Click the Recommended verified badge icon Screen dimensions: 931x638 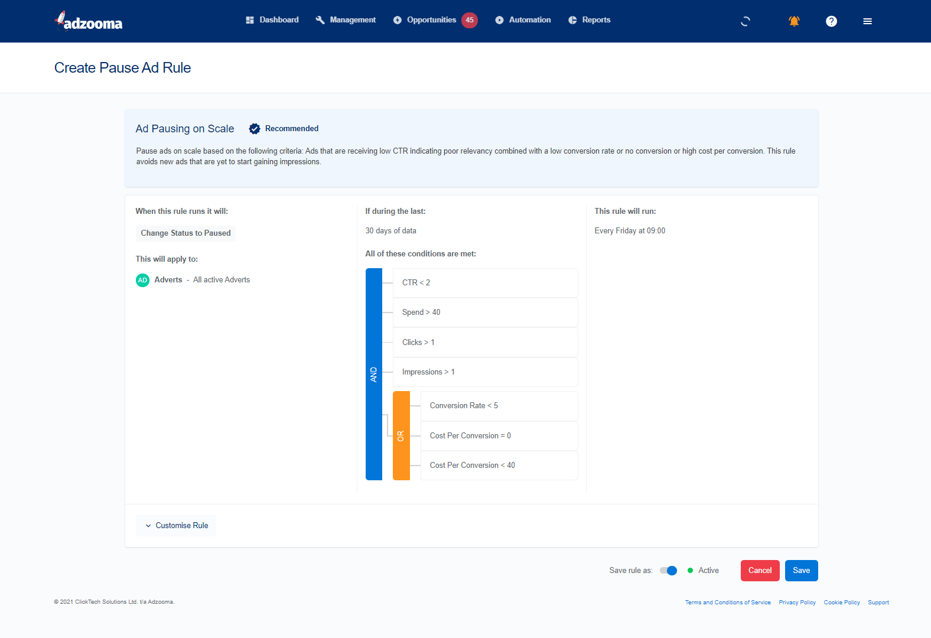pyautogui.click(x=255, y=129)
